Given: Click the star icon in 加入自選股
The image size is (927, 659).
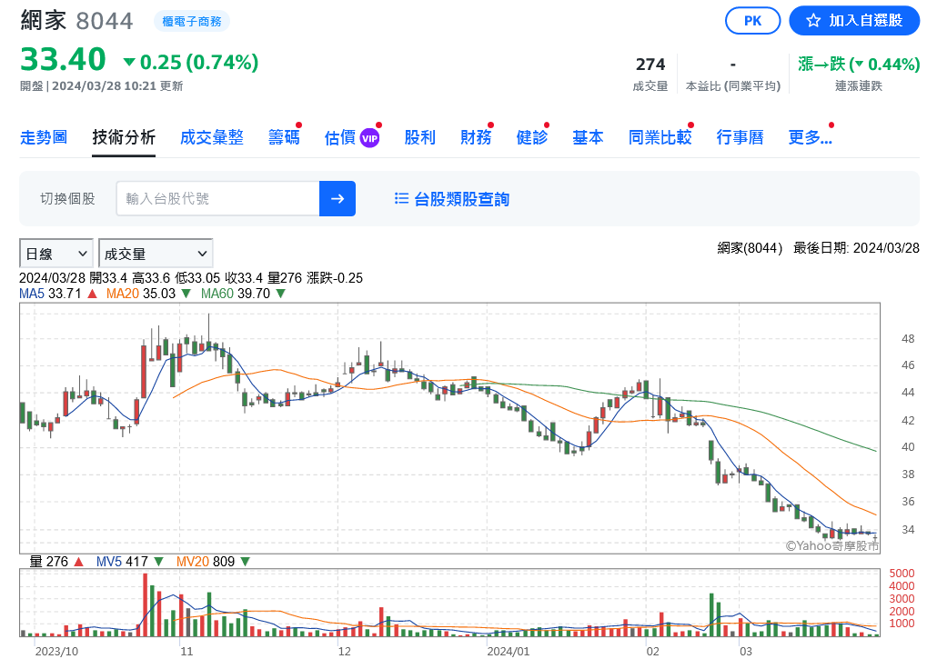Looking at the screenshot, I should point(813,21).
